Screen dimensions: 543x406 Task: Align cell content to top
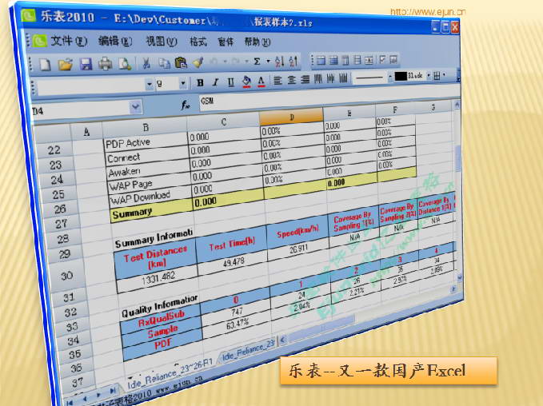click(x=318, y=79)
